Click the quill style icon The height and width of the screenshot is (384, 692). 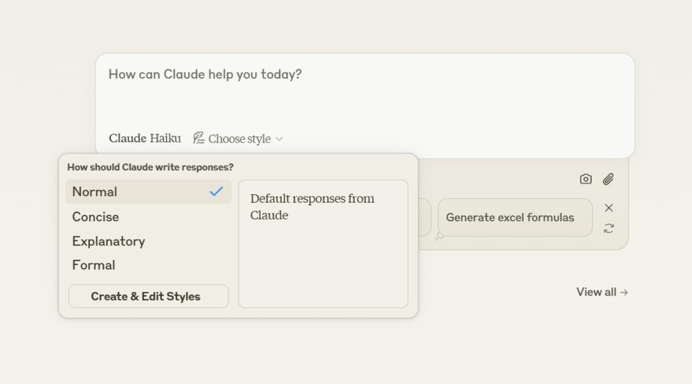(x=199, y=138)
